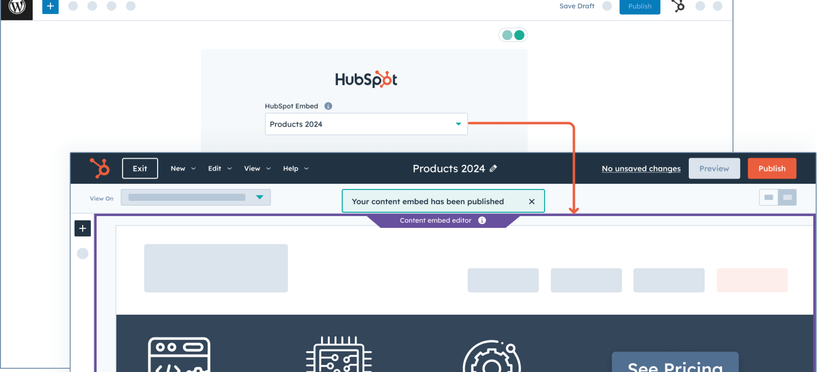Image resolution: width=817 pixels, height=372 pixels.
Task: Click the Preview button in HubSpot editor
Action: pos(714,168)
